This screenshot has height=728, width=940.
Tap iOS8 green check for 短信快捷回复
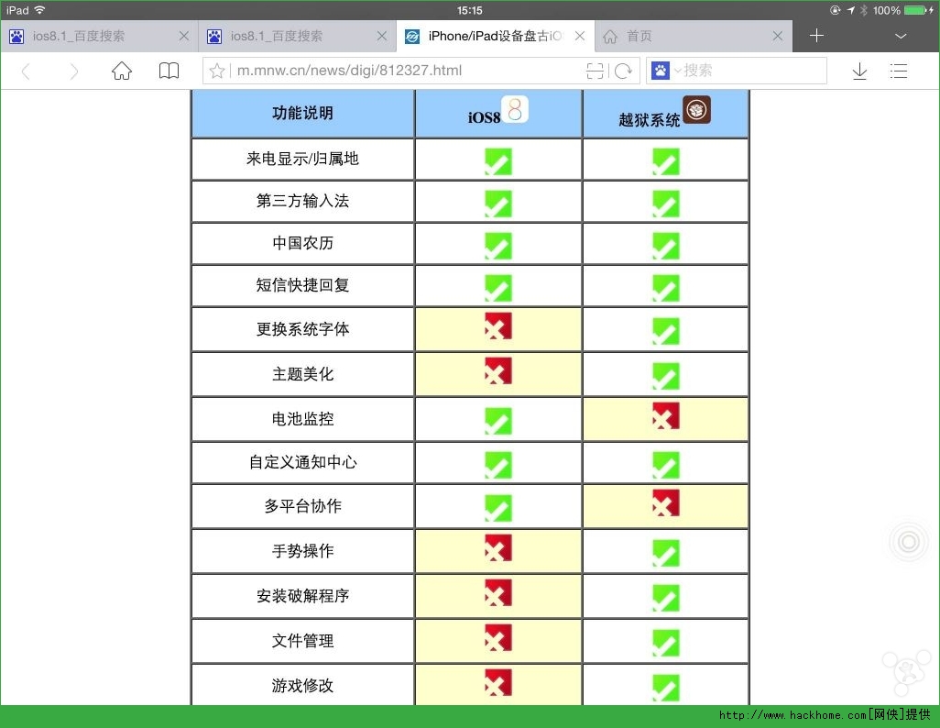coord(498,289)
